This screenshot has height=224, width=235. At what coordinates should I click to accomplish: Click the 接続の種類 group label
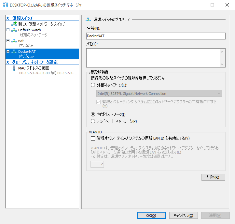tap(99, 72)
